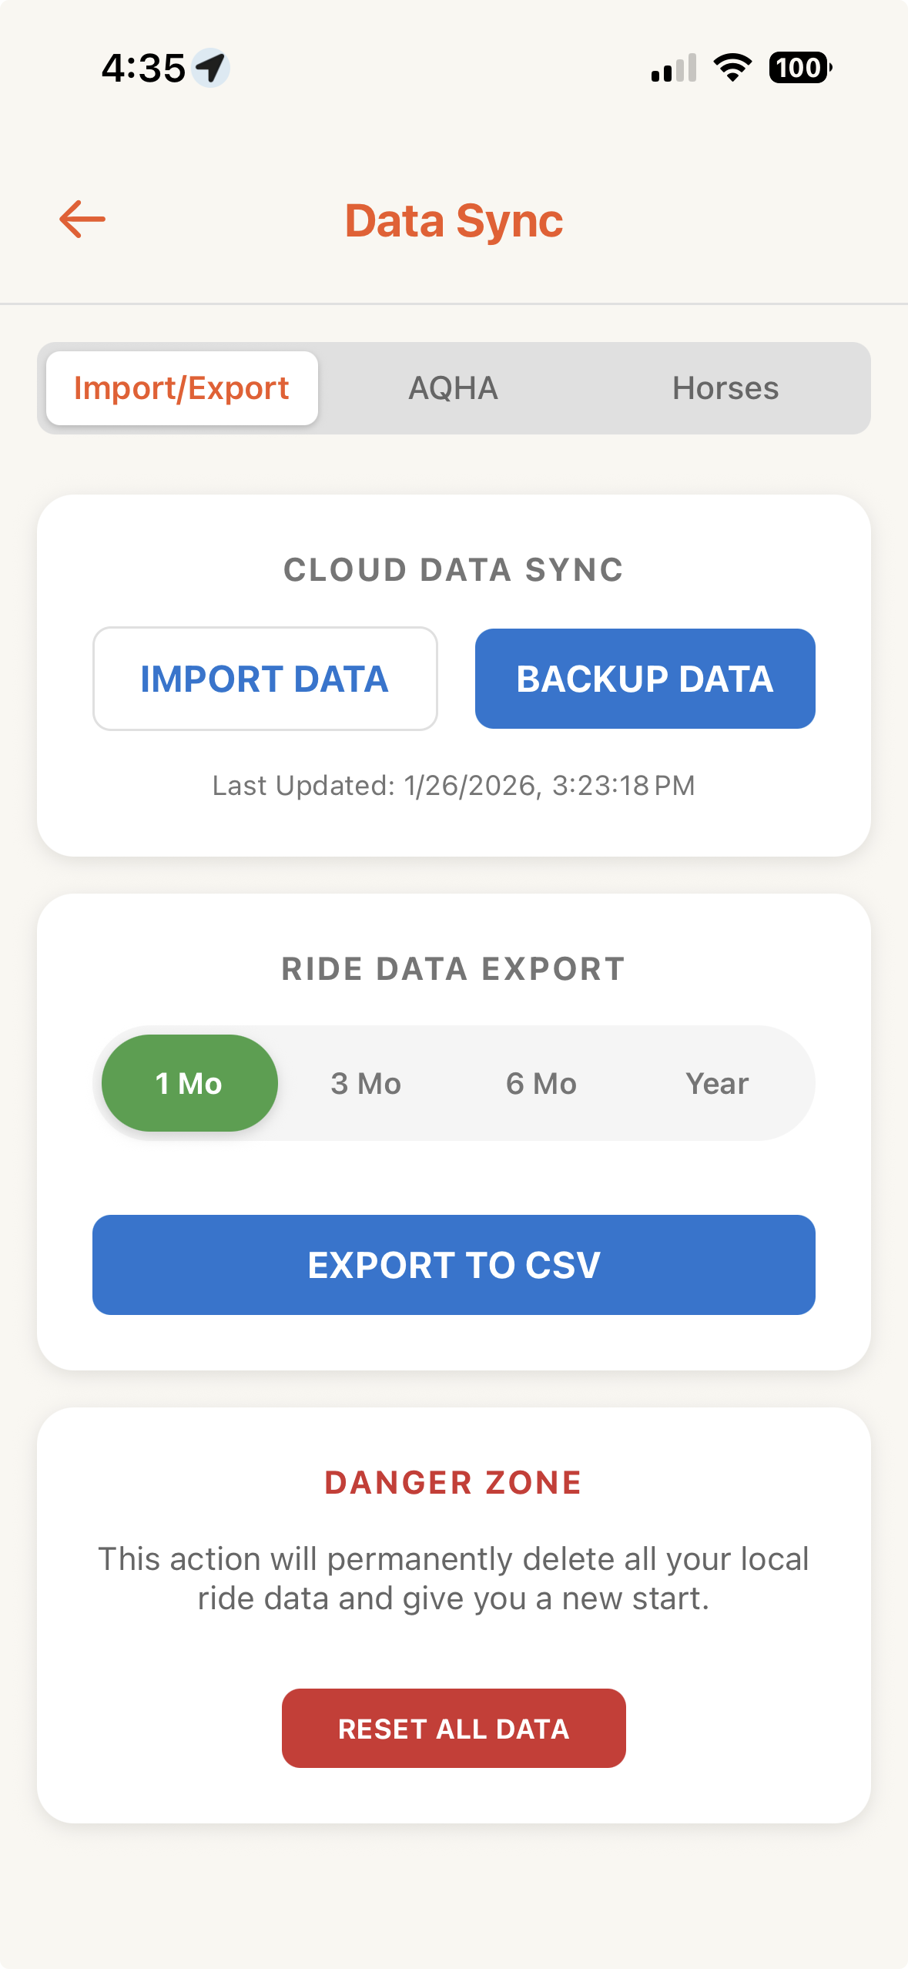Click Export To CSV
The image size is (908, 1969).
[x=454, y=1264]
